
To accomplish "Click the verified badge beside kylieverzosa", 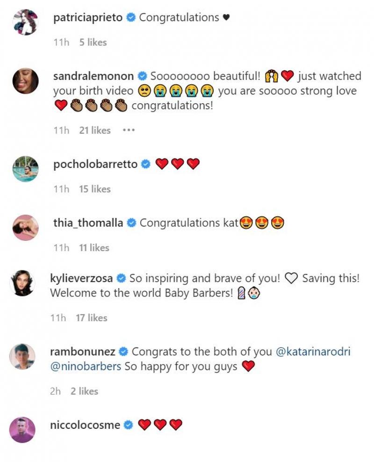I will click(121, 279).
